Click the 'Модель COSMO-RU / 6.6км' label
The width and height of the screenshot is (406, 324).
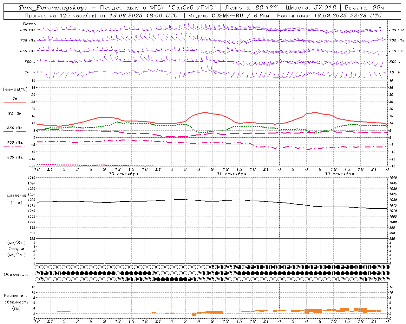tap(228, 16)
